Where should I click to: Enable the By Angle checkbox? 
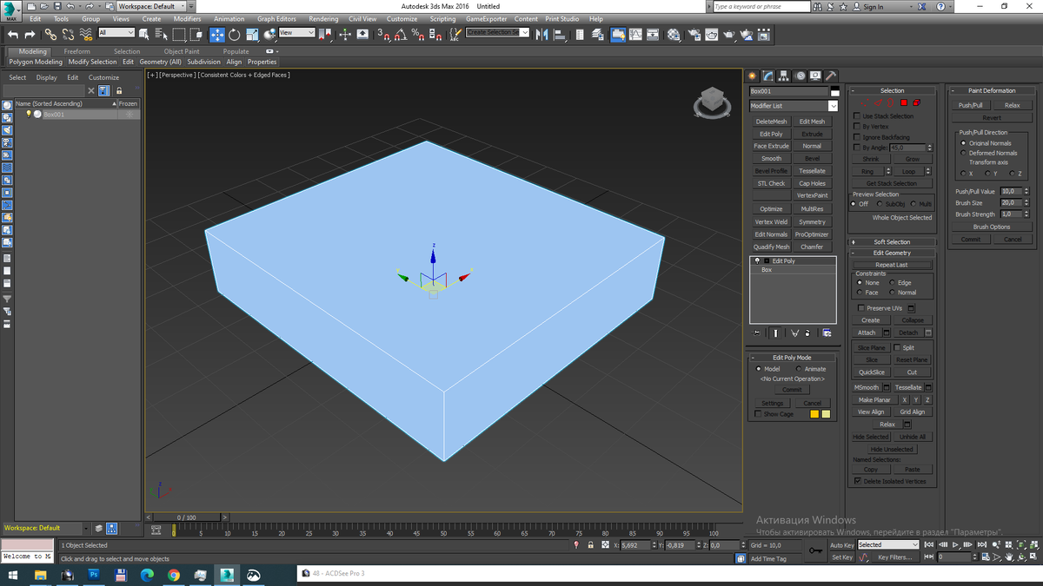click(857, 148)
